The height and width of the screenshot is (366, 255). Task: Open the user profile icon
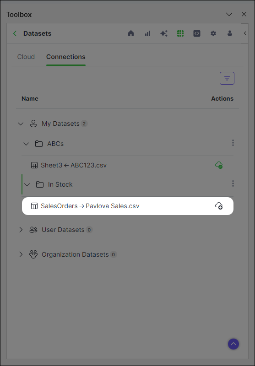(x=230, y=33)
